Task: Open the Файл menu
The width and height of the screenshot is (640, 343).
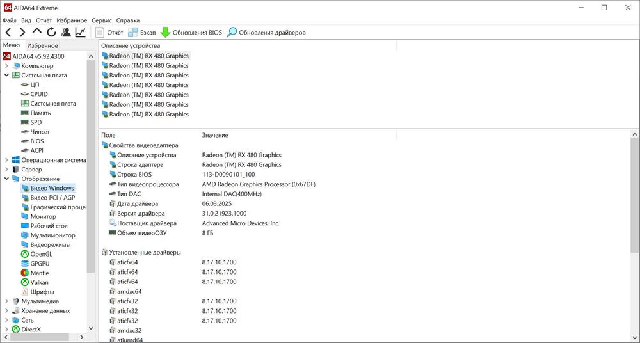Action: click(10, 20)
